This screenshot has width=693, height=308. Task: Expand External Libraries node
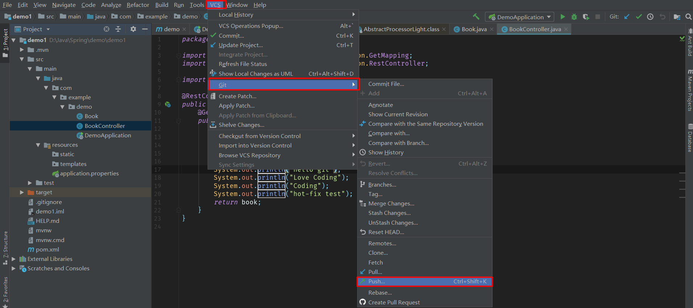click(14, 259)
